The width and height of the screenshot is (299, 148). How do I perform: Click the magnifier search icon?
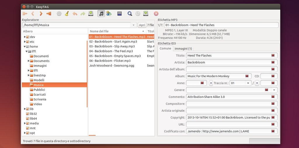tap(130, 13)
